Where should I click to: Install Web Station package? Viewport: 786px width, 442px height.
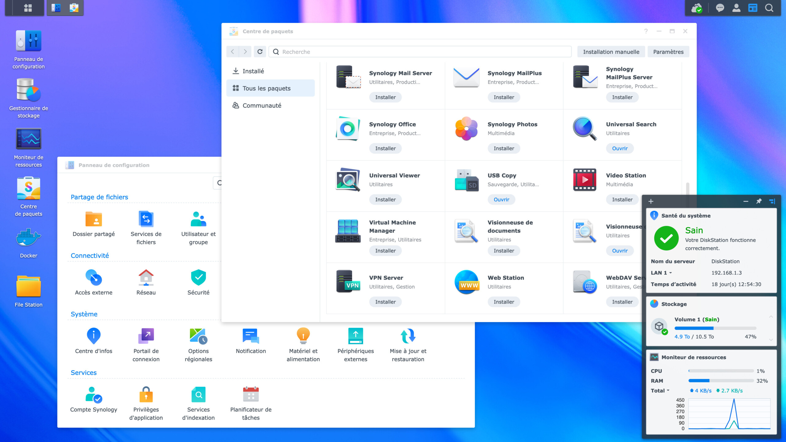(x=504, y=302)
